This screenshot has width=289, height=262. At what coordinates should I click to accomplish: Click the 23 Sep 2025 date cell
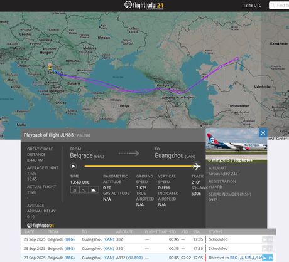35,258
